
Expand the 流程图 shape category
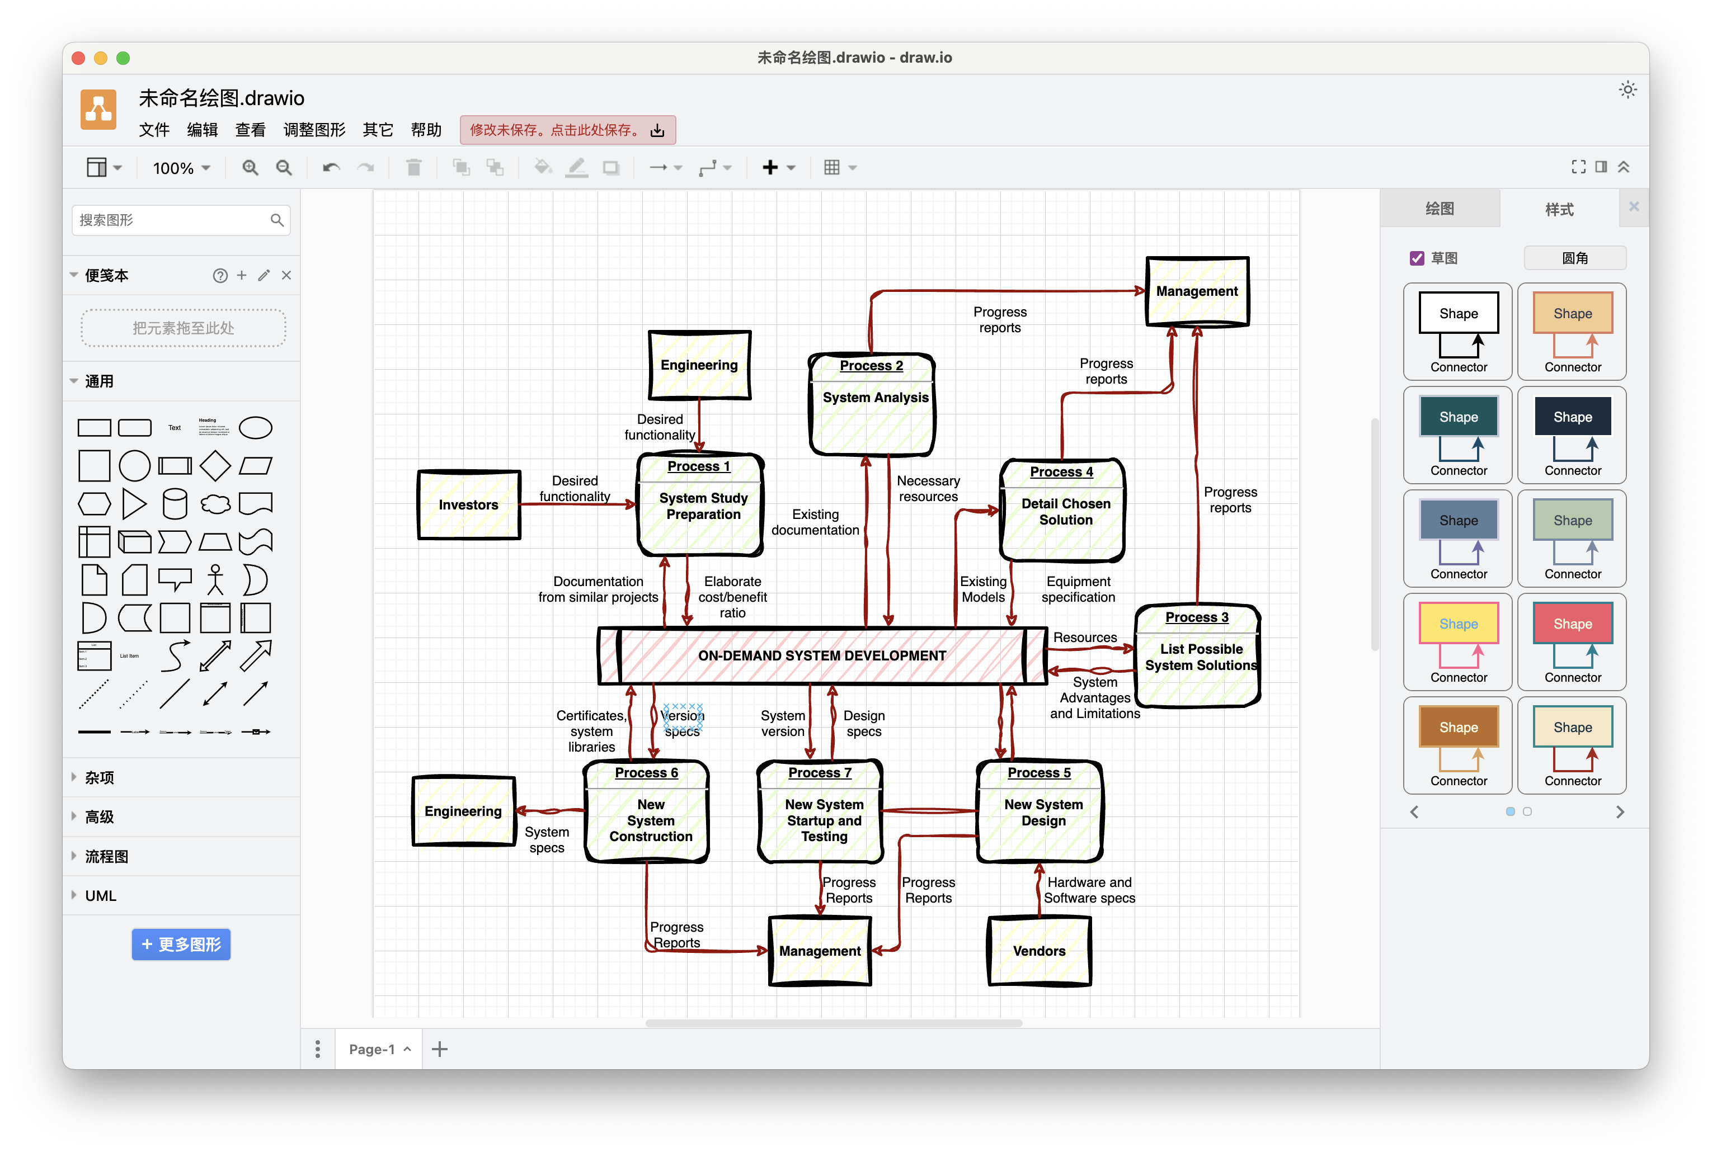click(106, 856)
